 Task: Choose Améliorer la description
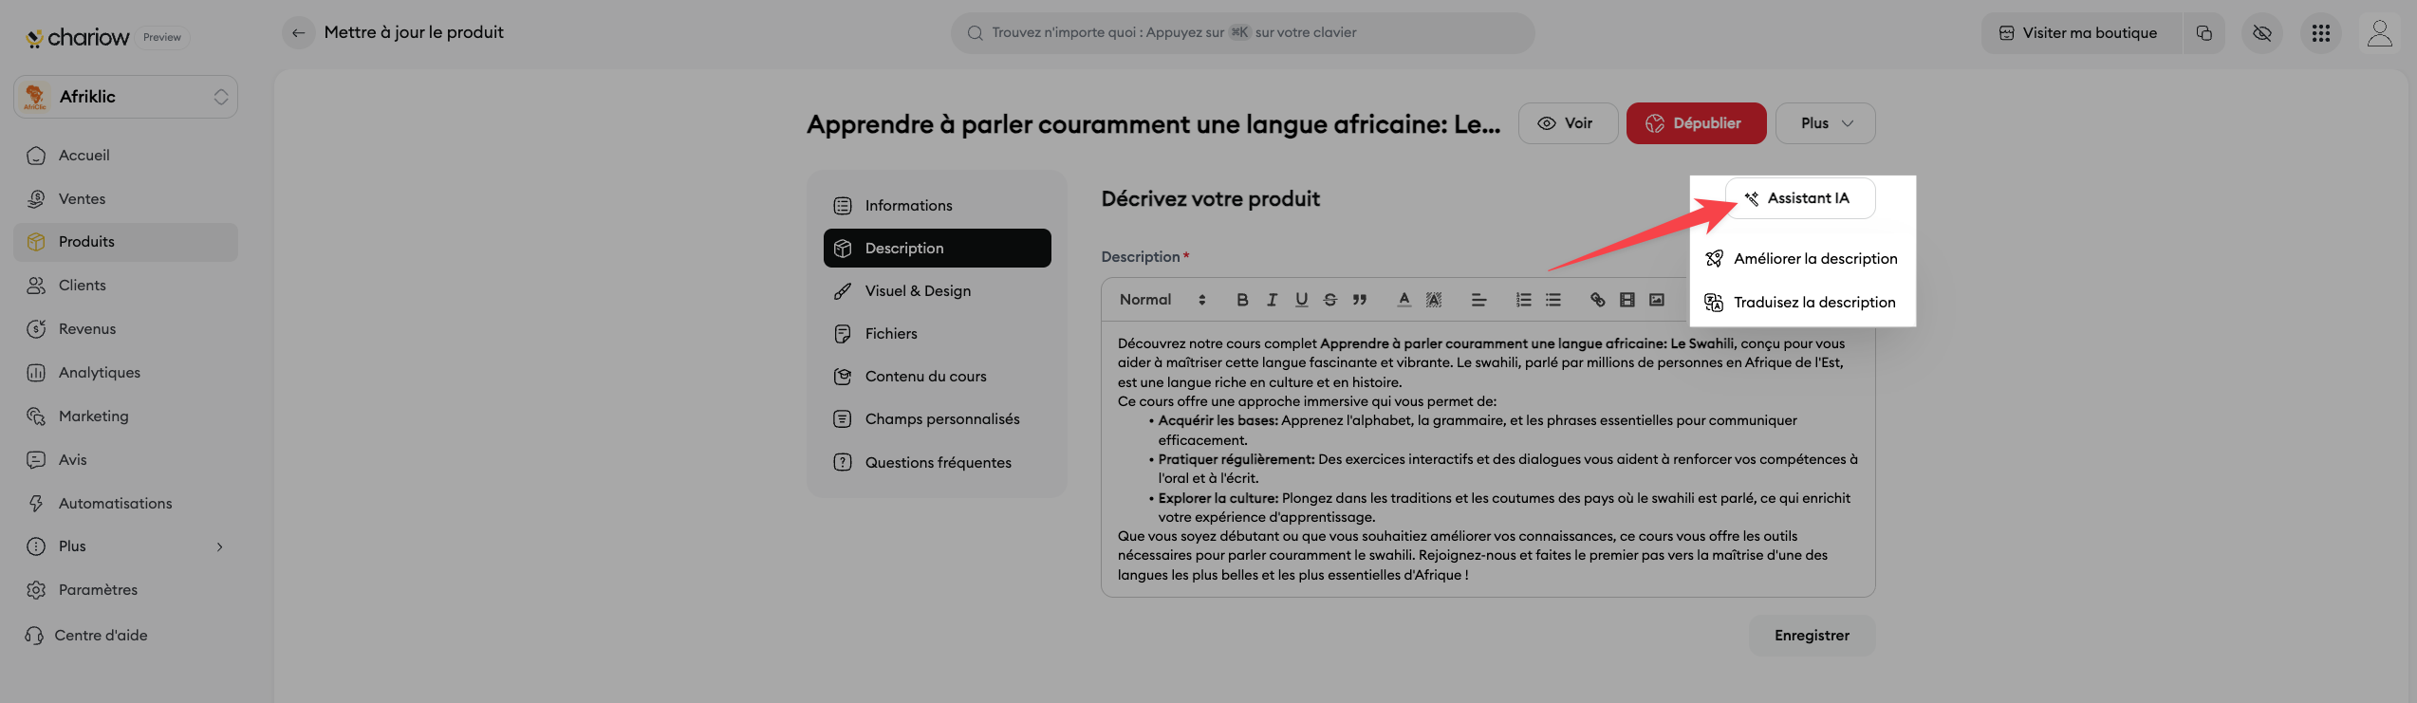tap(1802, 259)
